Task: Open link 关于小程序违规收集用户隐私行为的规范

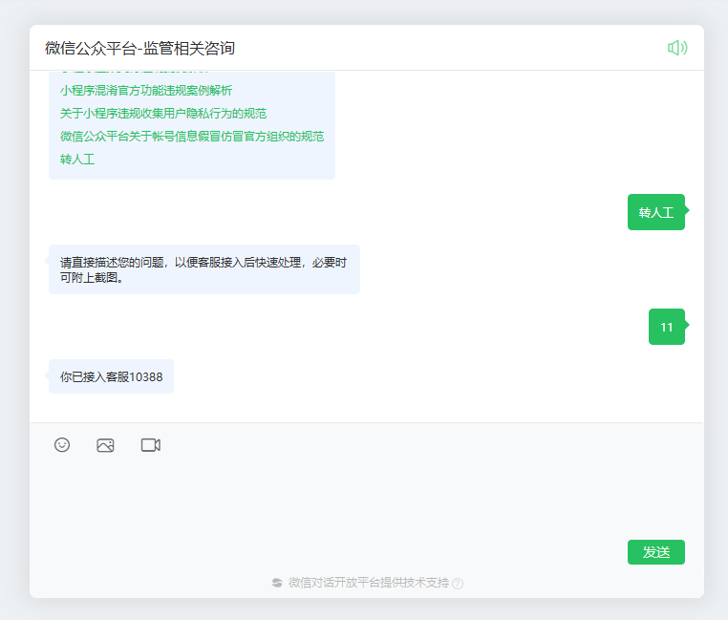Action: click(163, 114)
